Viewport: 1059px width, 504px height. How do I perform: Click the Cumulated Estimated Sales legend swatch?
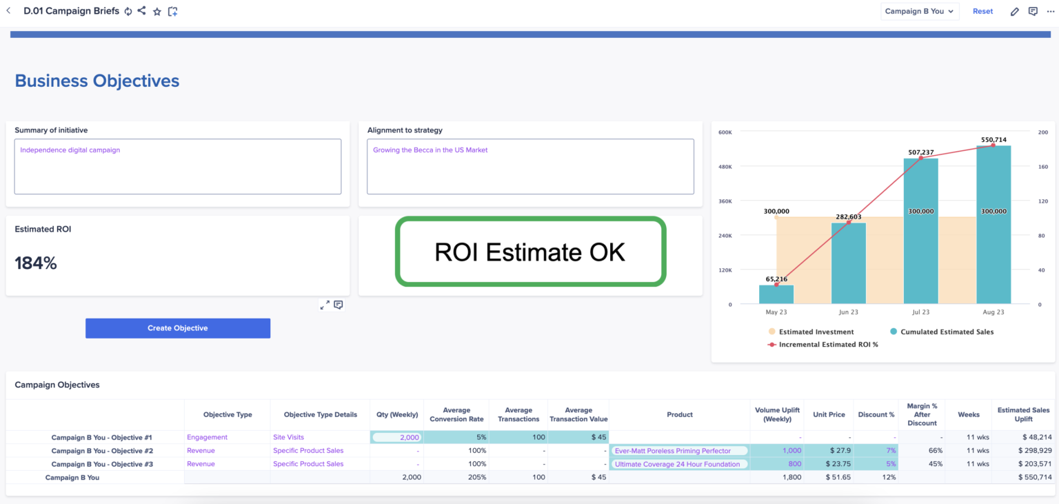(x=894, y=332)
